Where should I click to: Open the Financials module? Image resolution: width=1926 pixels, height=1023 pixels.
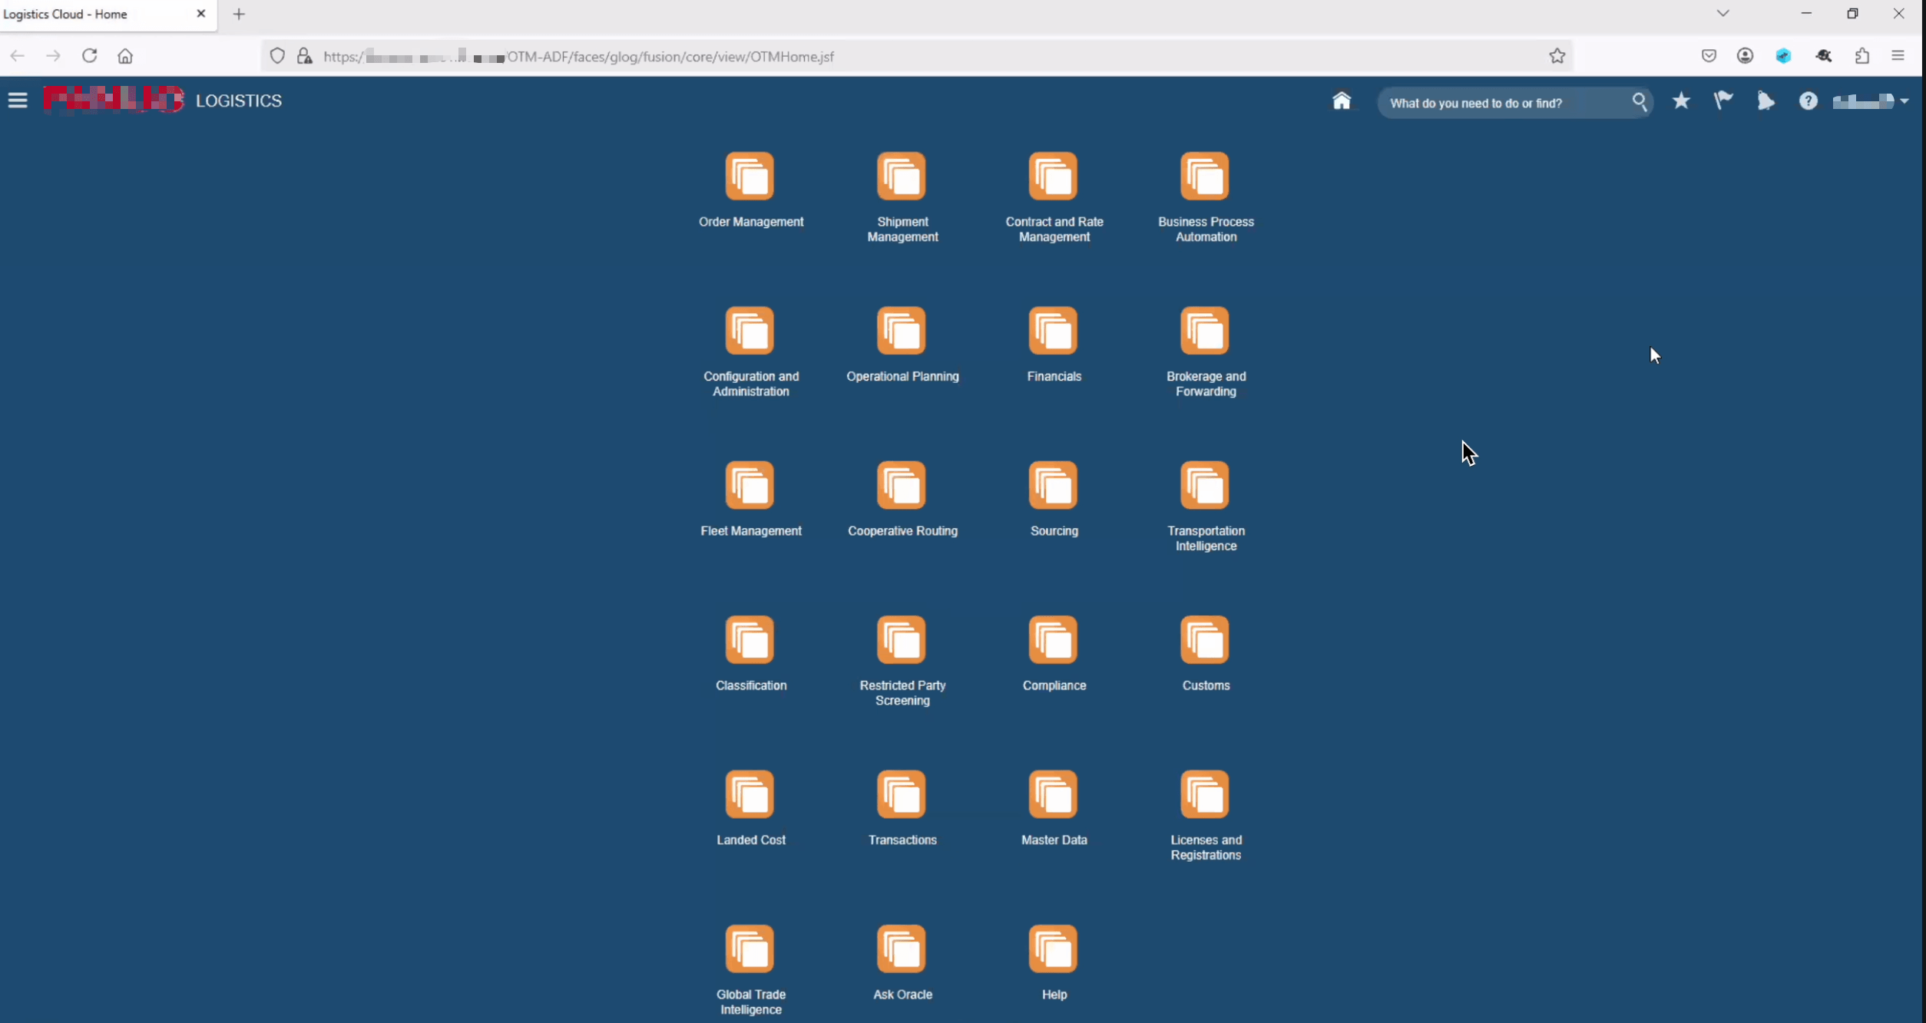(1053, 331)
